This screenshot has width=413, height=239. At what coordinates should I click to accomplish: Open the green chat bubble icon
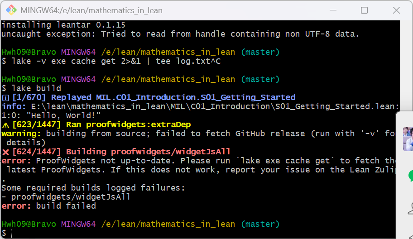[410, 176]
